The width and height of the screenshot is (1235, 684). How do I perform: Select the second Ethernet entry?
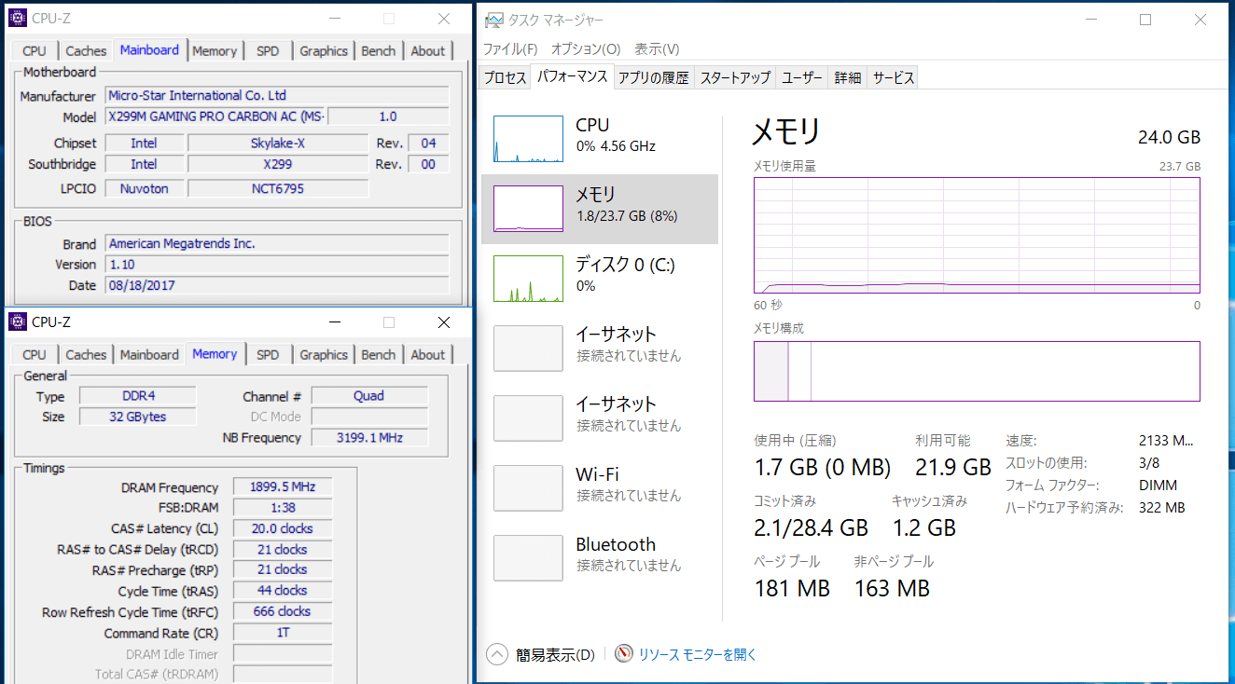tap(600, 418)
